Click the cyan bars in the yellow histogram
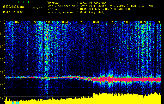 [15, 102]
